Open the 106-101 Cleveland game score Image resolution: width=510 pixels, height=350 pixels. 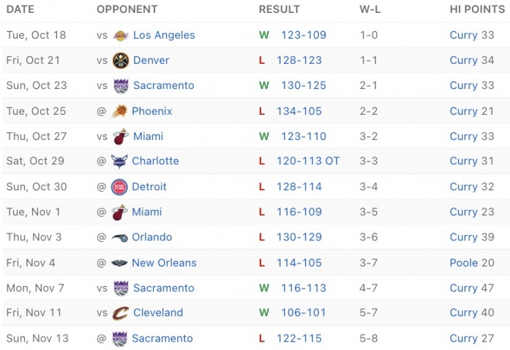303,313
